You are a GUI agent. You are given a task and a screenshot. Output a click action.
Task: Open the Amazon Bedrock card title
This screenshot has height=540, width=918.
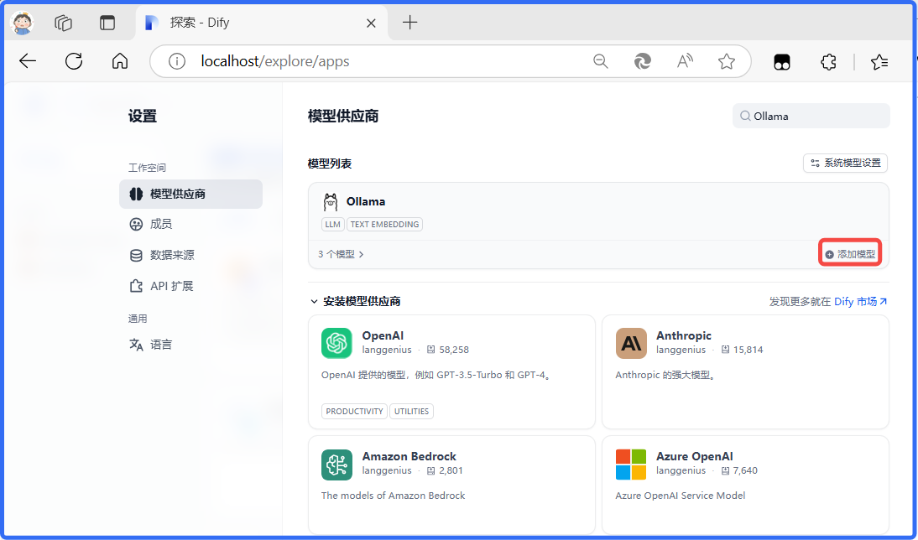[x=409, y=456]
